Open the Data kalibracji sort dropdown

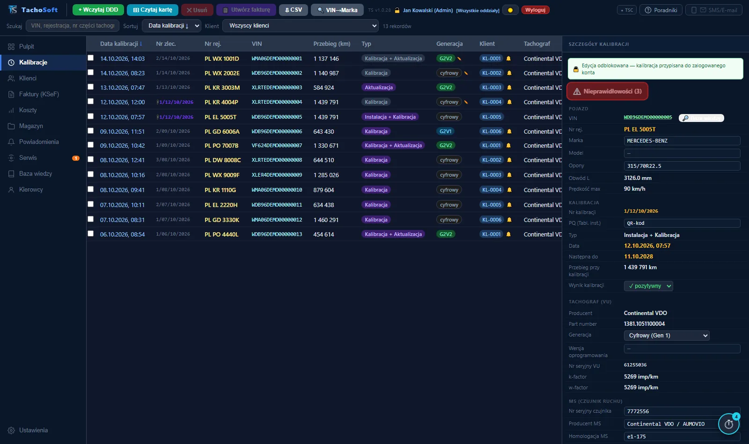[x=171, y=26]
